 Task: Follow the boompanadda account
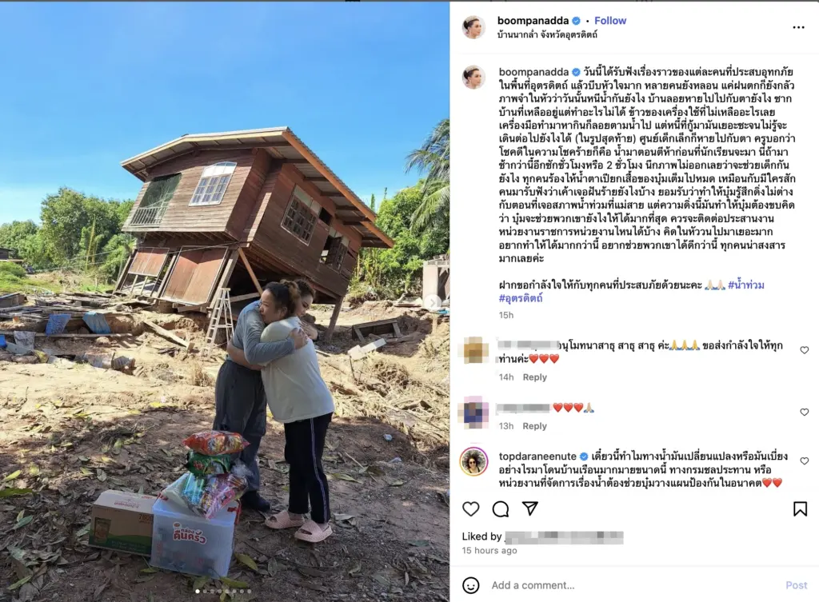point(610,20)
